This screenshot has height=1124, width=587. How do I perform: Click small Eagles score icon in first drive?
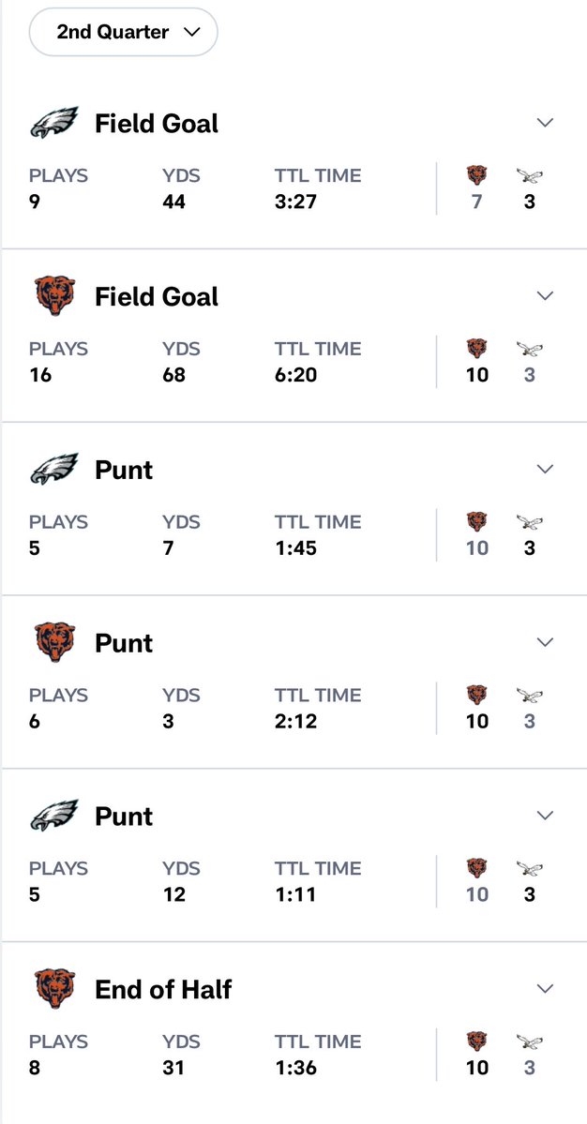click(530, 175)
